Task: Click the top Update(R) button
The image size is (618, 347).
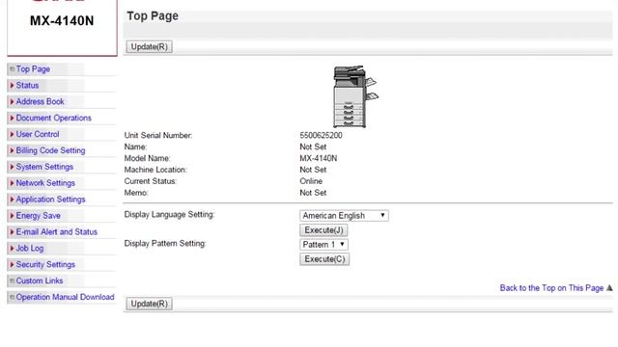Action: click(150, 47)
